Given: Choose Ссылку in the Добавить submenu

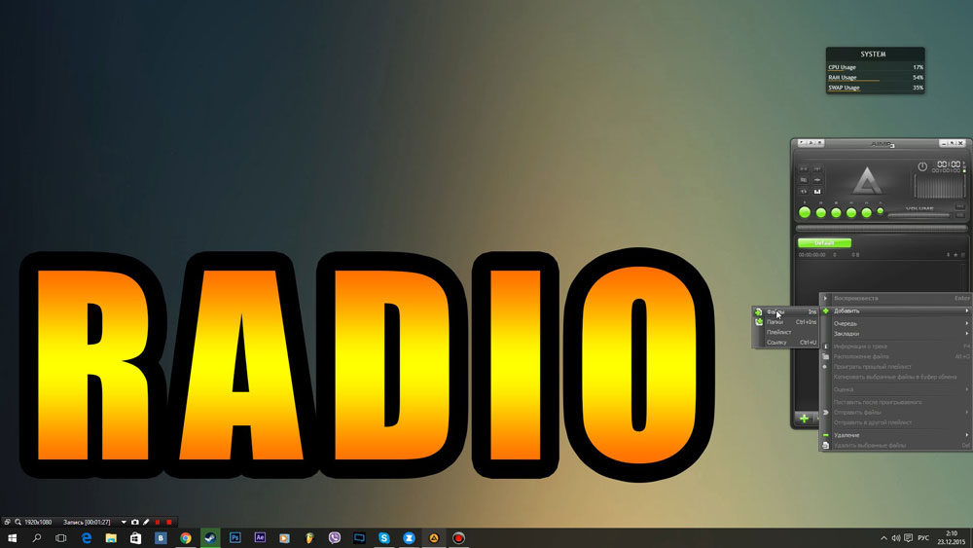Looking at the screenshot, I should tap(785, 342).
